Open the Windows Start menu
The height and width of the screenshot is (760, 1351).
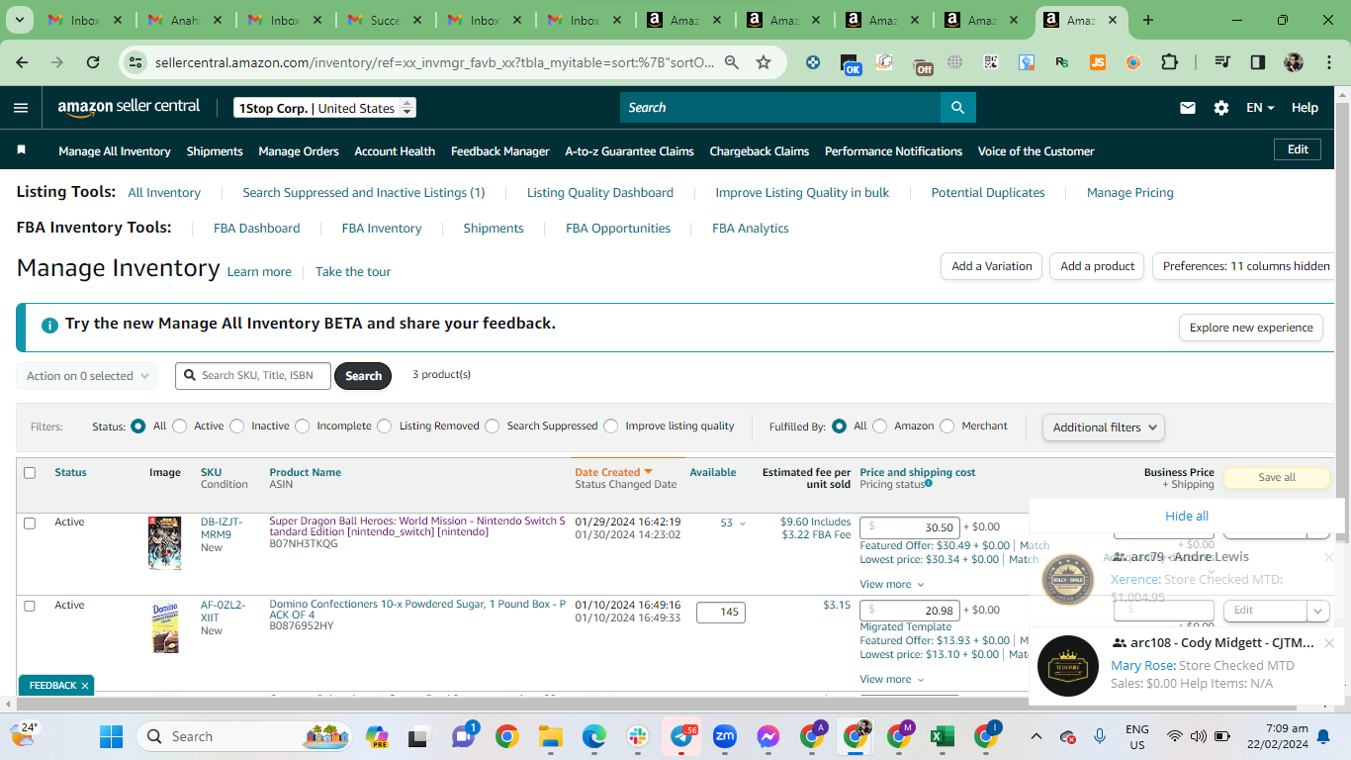tap(111, 736)
